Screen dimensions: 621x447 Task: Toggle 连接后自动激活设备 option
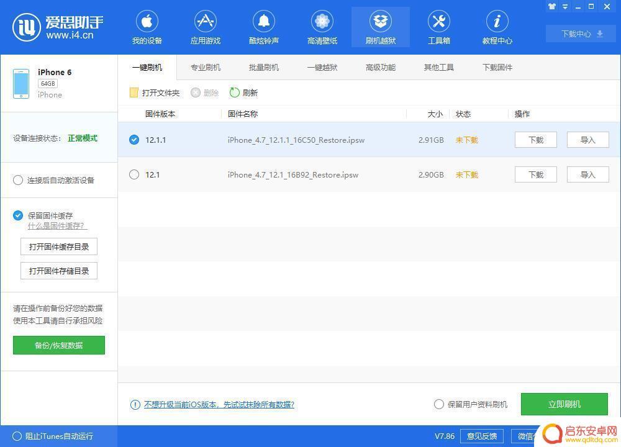[x=18, y=181]
